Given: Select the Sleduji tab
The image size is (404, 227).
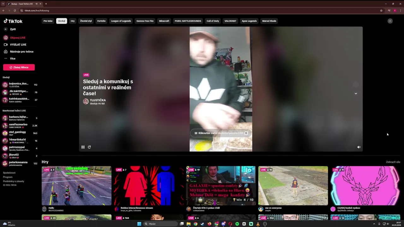Looking at the screenshot, I should (x=62, y=21).
